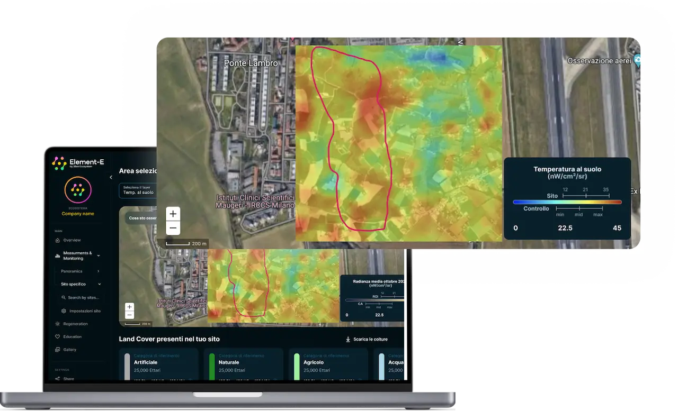Click the Share item in Settings
The height and width of the screenshot is (411, 678).
69,379
